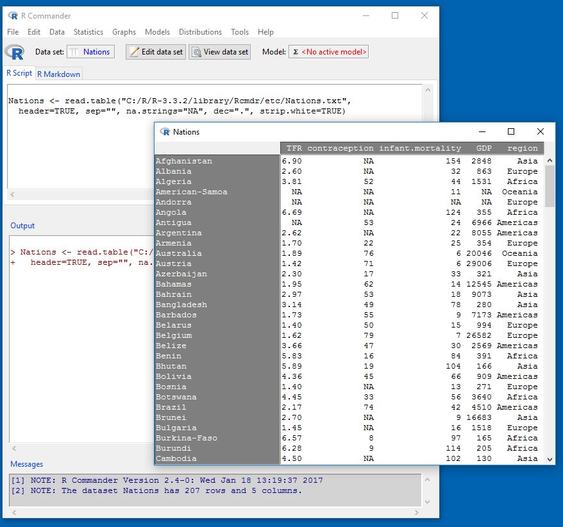Open the Help menu
Image resolution: width=563 pixels, height=527 pixels.
click(265, 32)
